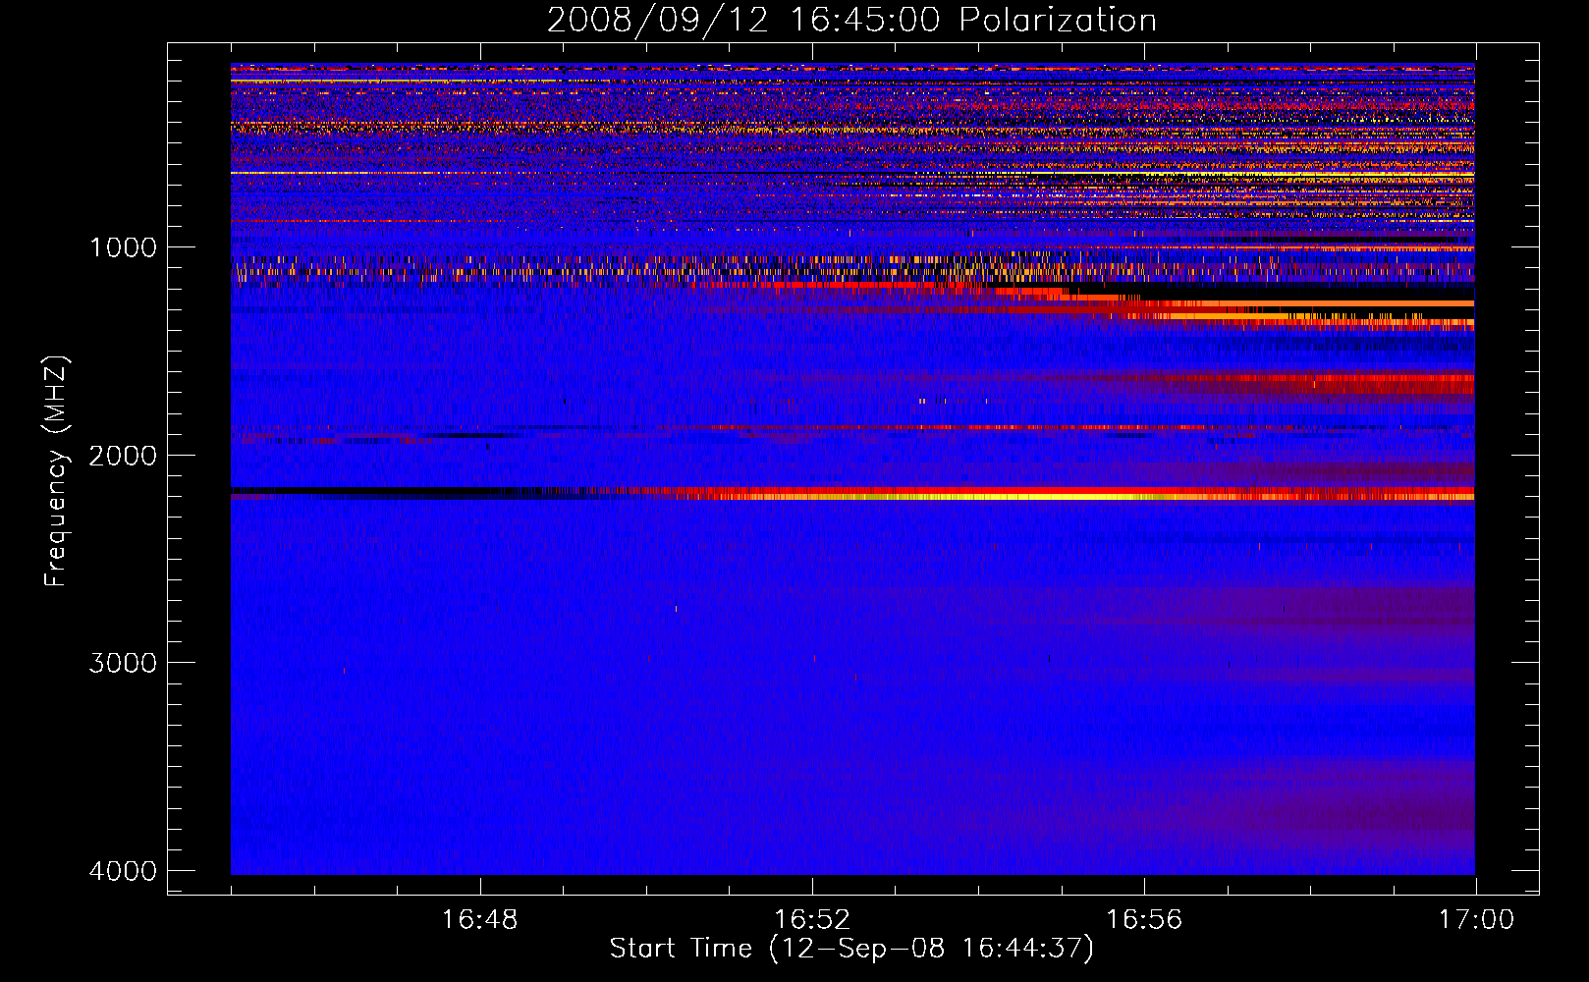Click the plot title '2008/09/12 16:45:00 Polarization'
The image size is (1589, 982).
pos(851,20)
